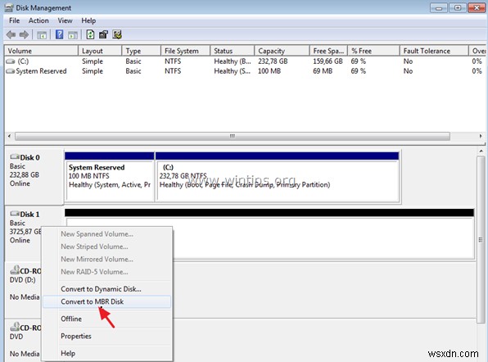Click the Healthy (S... status cell
The height and width of the screenshot is (362, 488).
pos(232,71)
